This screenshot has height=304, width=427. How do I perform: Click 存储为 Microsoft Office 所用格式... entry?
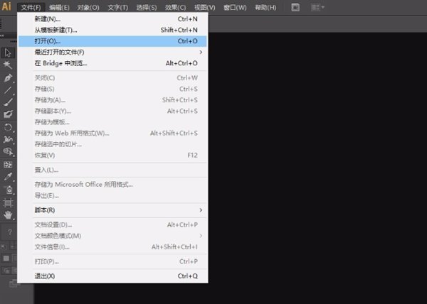(x=112, y=185)
